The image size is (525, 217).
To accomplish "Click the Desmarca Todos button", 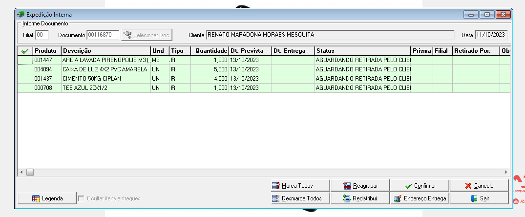I will [300, 198].
